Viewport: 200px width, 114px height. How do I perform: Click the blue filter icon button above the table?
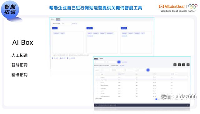click(148, 70)
